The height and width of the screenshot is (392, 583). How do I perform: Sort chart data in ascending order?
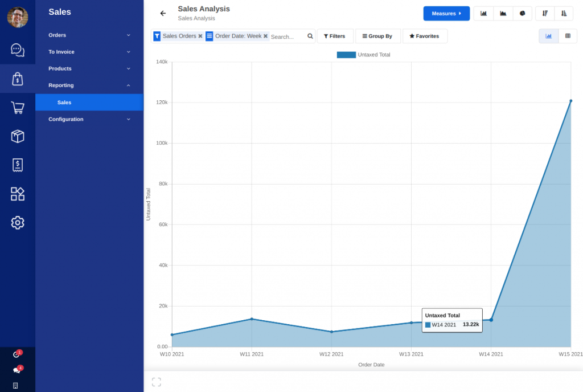coord(564,13)
